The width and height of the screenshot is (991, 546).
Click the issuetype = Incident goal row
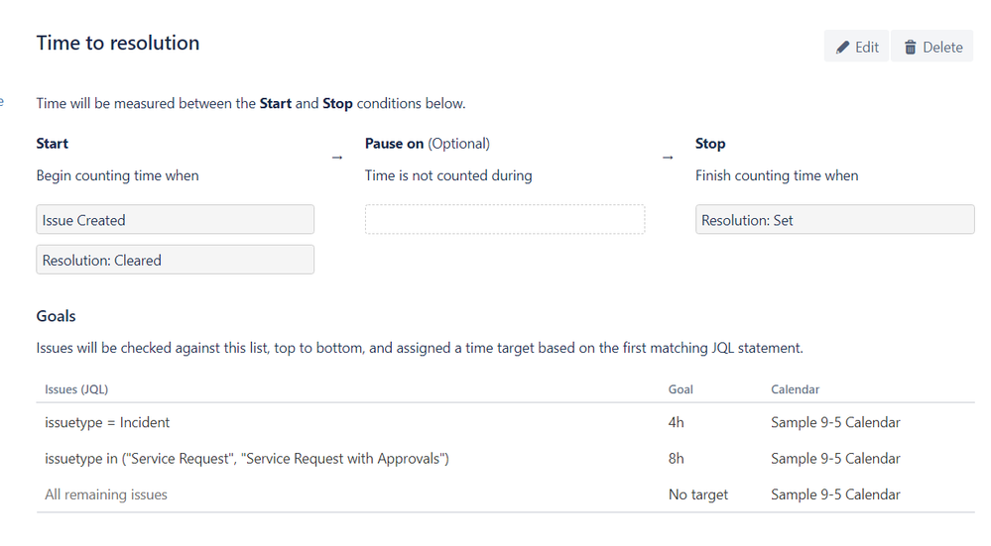[x=505, y=422]
